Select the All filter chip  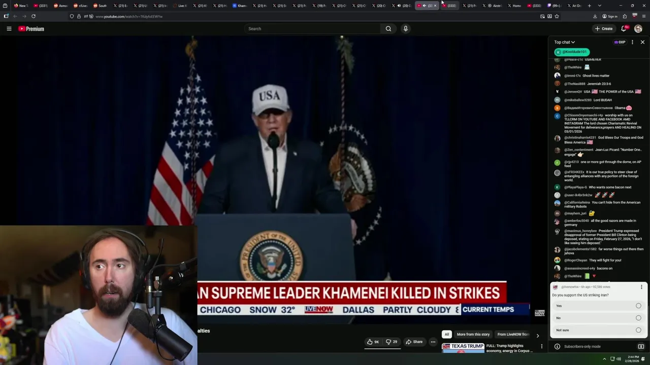tap(447, 334)
